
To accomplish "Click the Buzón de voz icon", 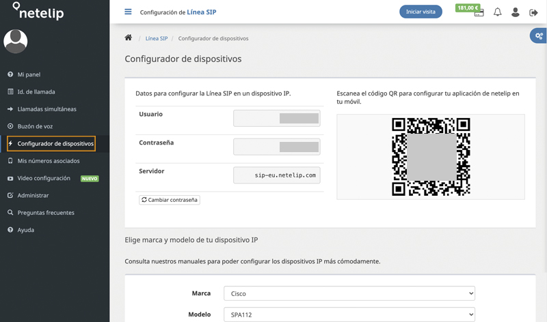I will pyautogui.click(x=10, y=126).
